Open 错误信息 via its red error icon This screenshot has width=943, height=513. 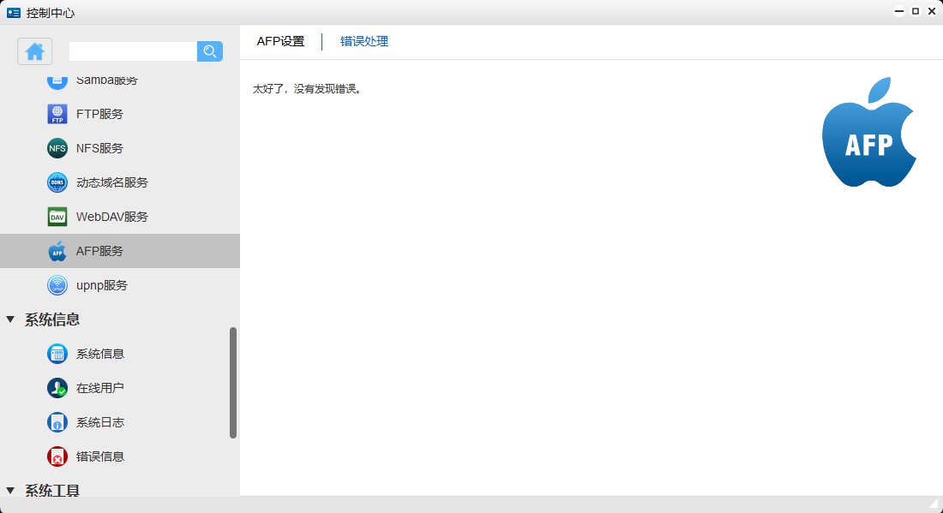tap(56, 456)
